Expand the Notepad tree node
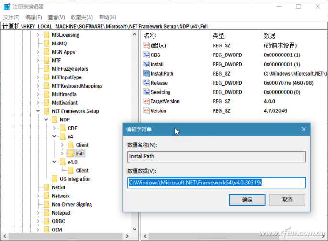This screenshot has width=328, height=241. pos(38,213)
